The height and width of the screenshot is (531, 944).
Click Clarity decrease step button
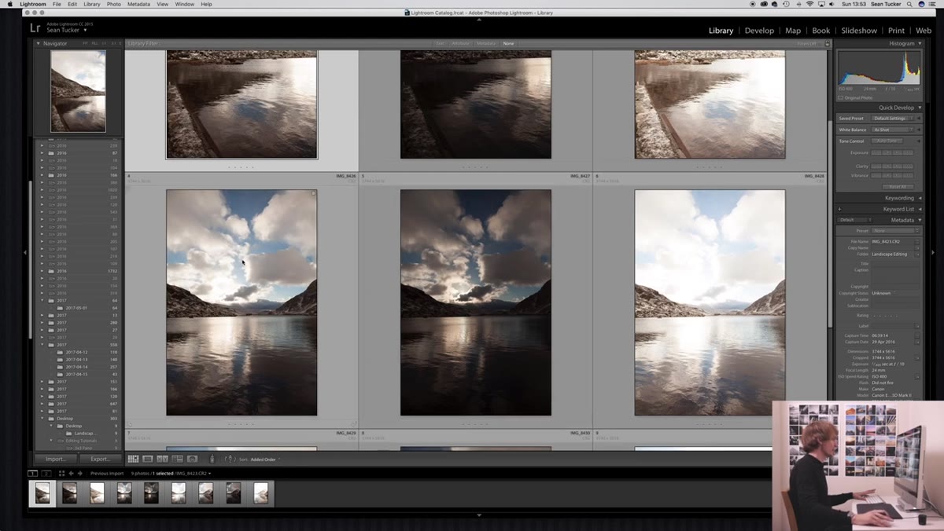pyautogui.click(x=887, y=167)
